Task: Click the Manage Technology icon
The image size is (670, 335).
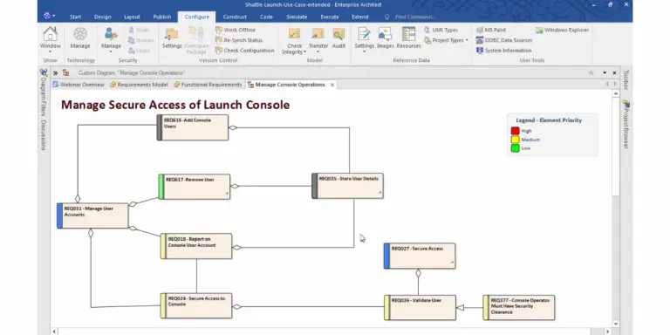Action: (80, 34)
